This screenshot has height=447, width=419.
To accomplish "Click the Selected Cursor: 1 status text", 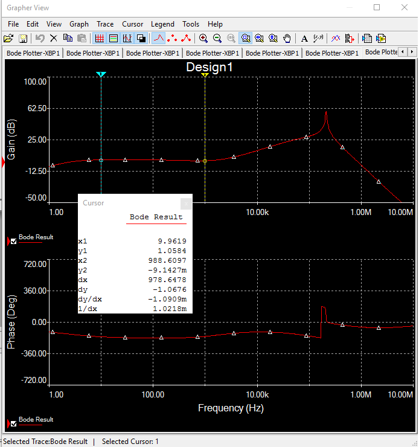I will pyautogui.click(x=130, y=442).
